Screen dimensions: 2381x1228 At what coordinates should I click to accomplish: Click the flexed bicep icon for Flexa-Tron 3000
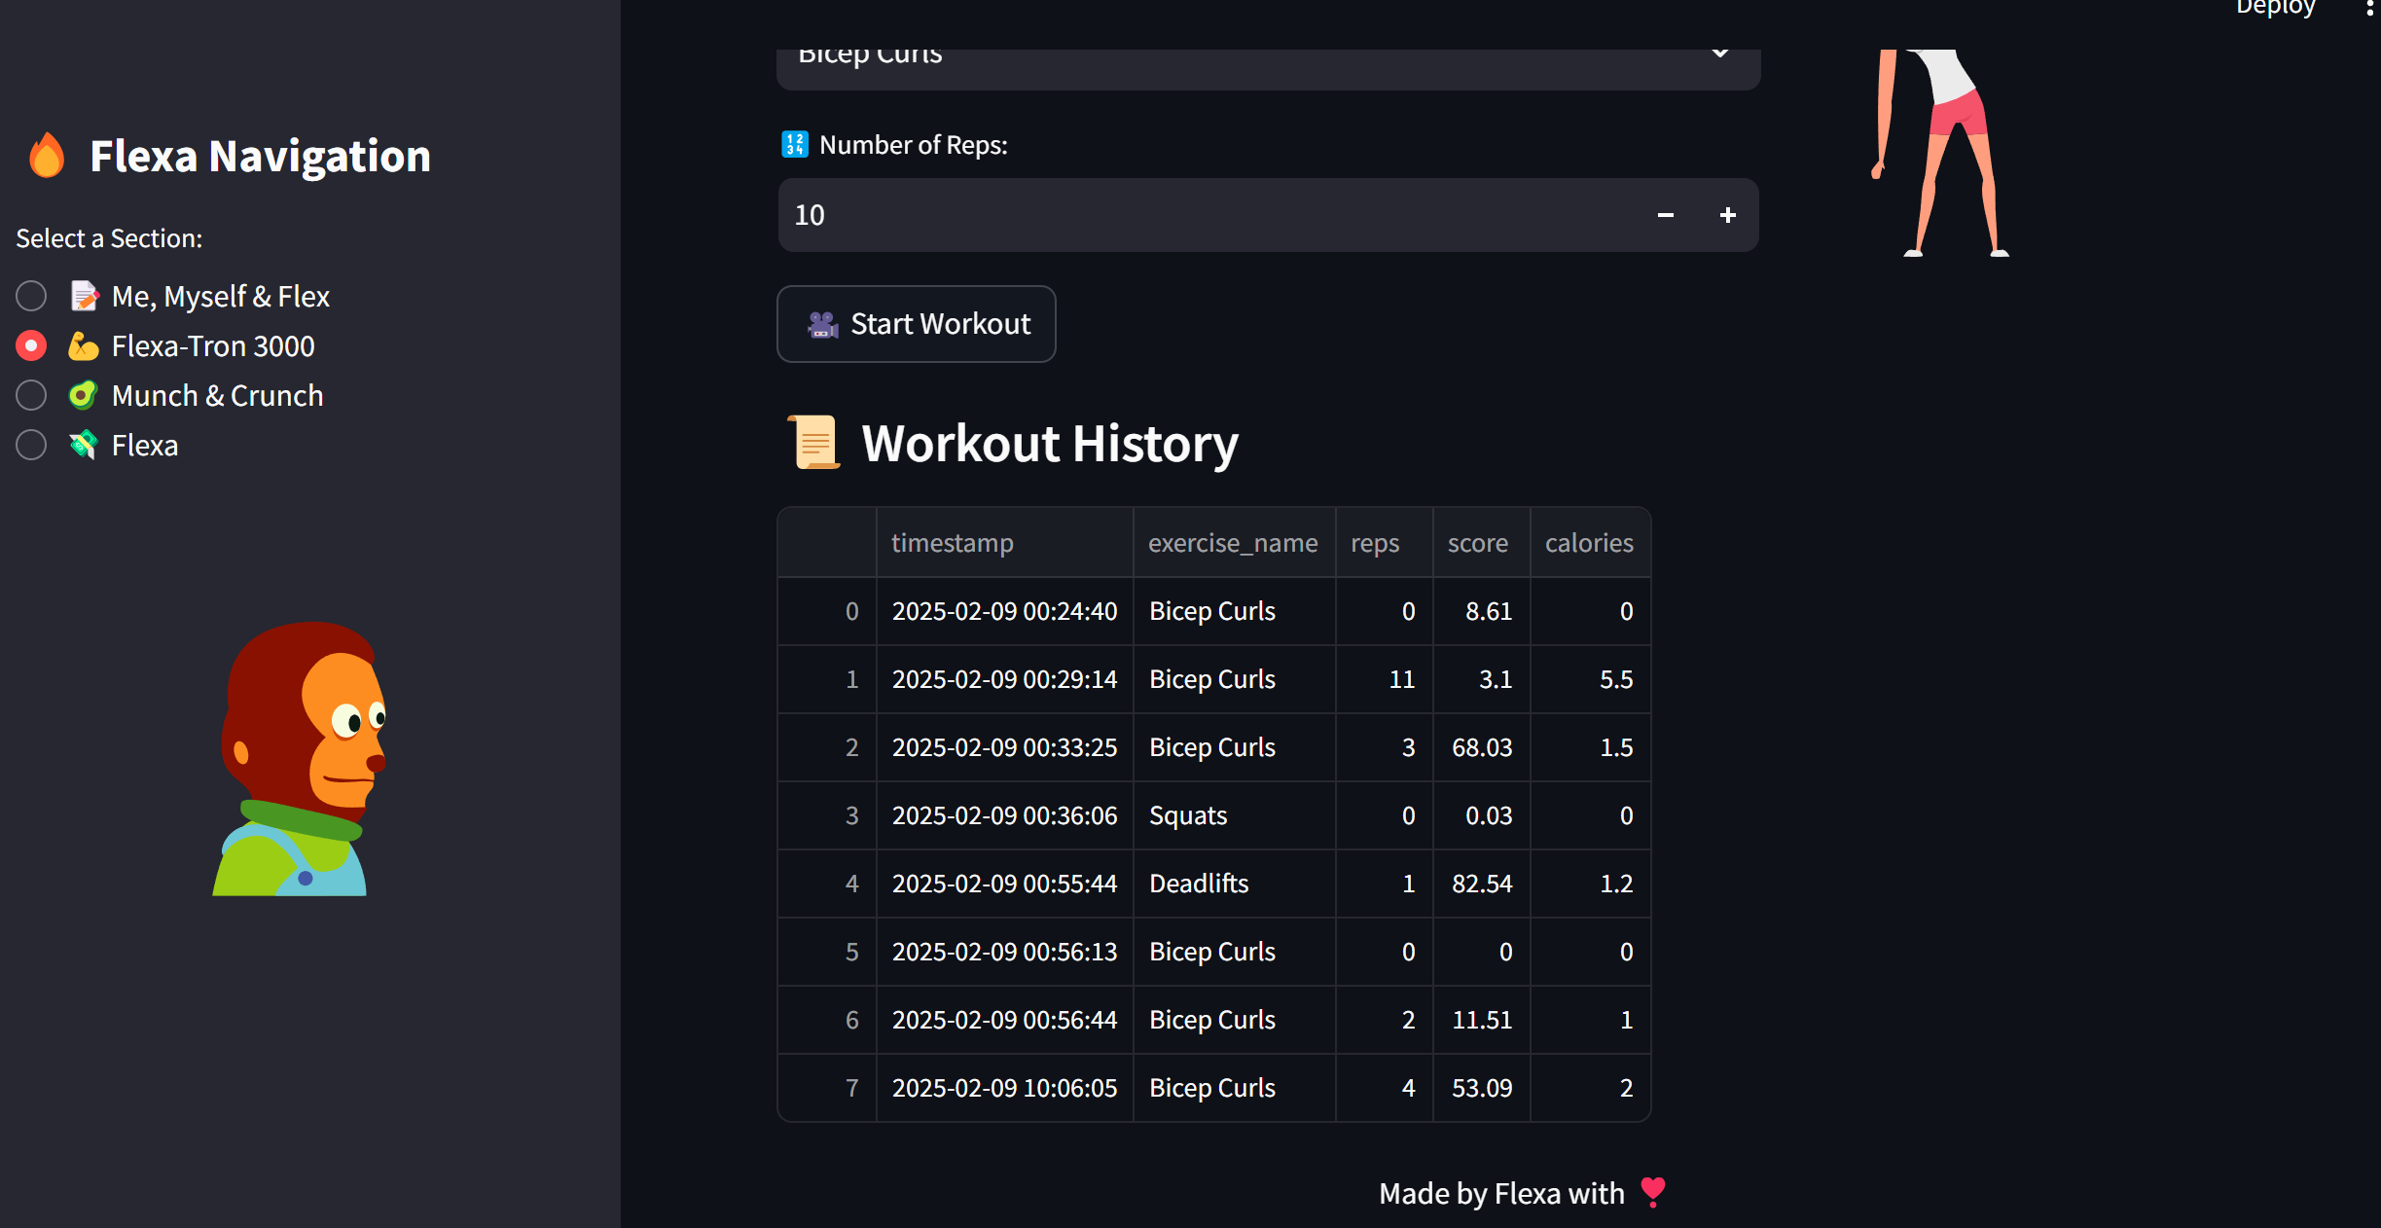(x=84, y=345)
